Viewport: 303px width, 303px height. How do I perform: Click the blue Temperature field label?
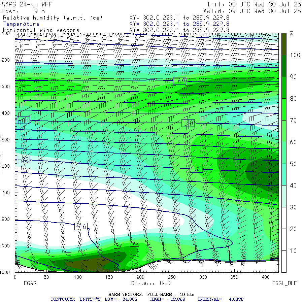[x=21, y=24]
